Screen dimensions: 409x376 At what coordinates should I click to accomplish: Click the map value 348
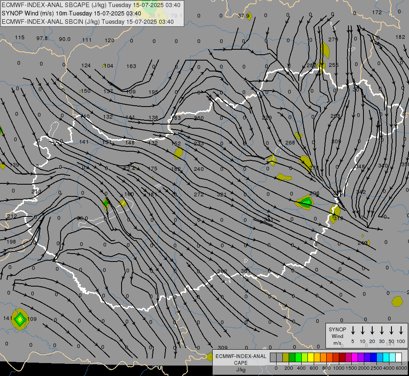point(360,166)
